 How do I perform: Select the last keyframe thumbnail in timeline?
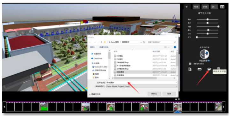tap(219, 107)
